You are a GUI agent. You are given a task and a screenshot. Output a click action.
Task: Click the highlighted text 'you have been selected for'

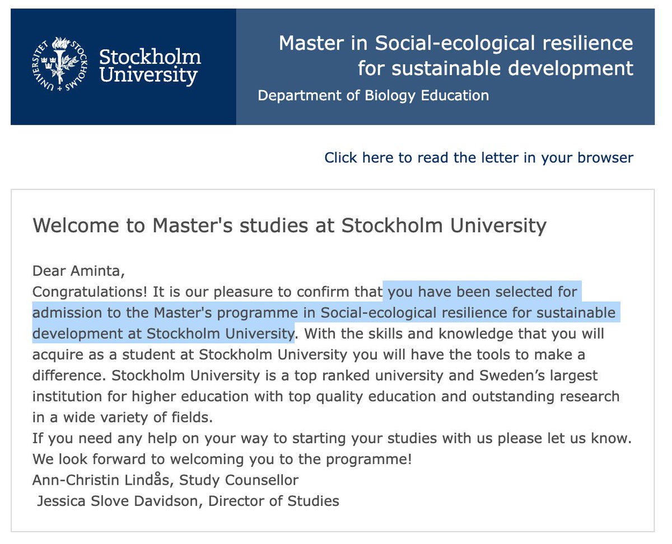click(483, 292)
